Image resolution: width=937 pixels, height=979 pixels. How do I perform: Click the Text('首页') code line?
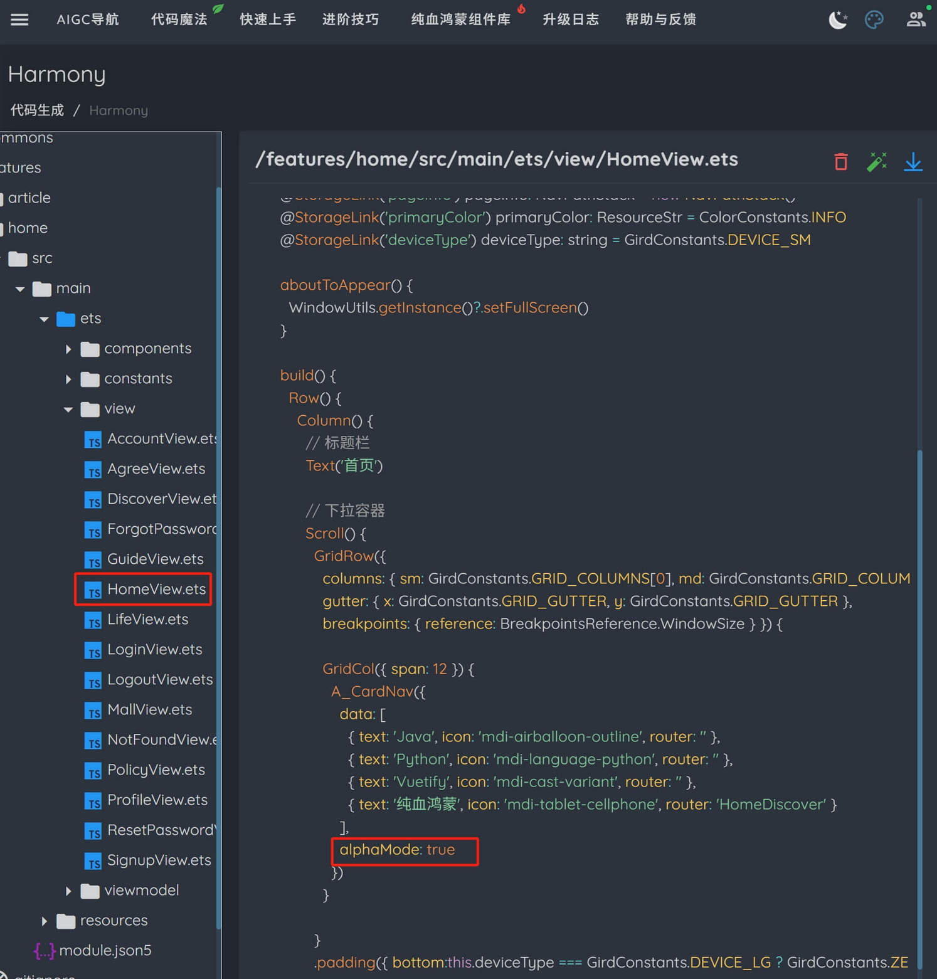[344, 465]
